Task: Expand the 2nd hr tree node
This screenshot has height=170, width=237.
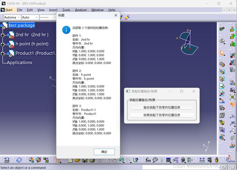Action: click(3, 35)
